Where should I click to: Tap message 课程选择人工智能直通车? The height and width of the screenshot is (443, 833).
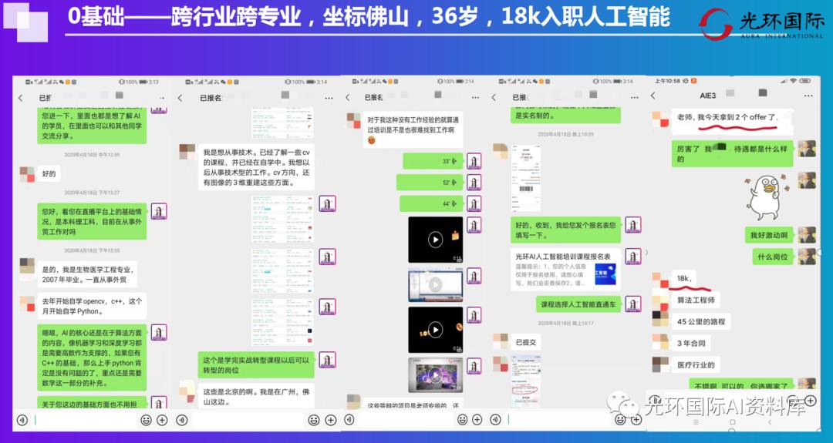578,304
